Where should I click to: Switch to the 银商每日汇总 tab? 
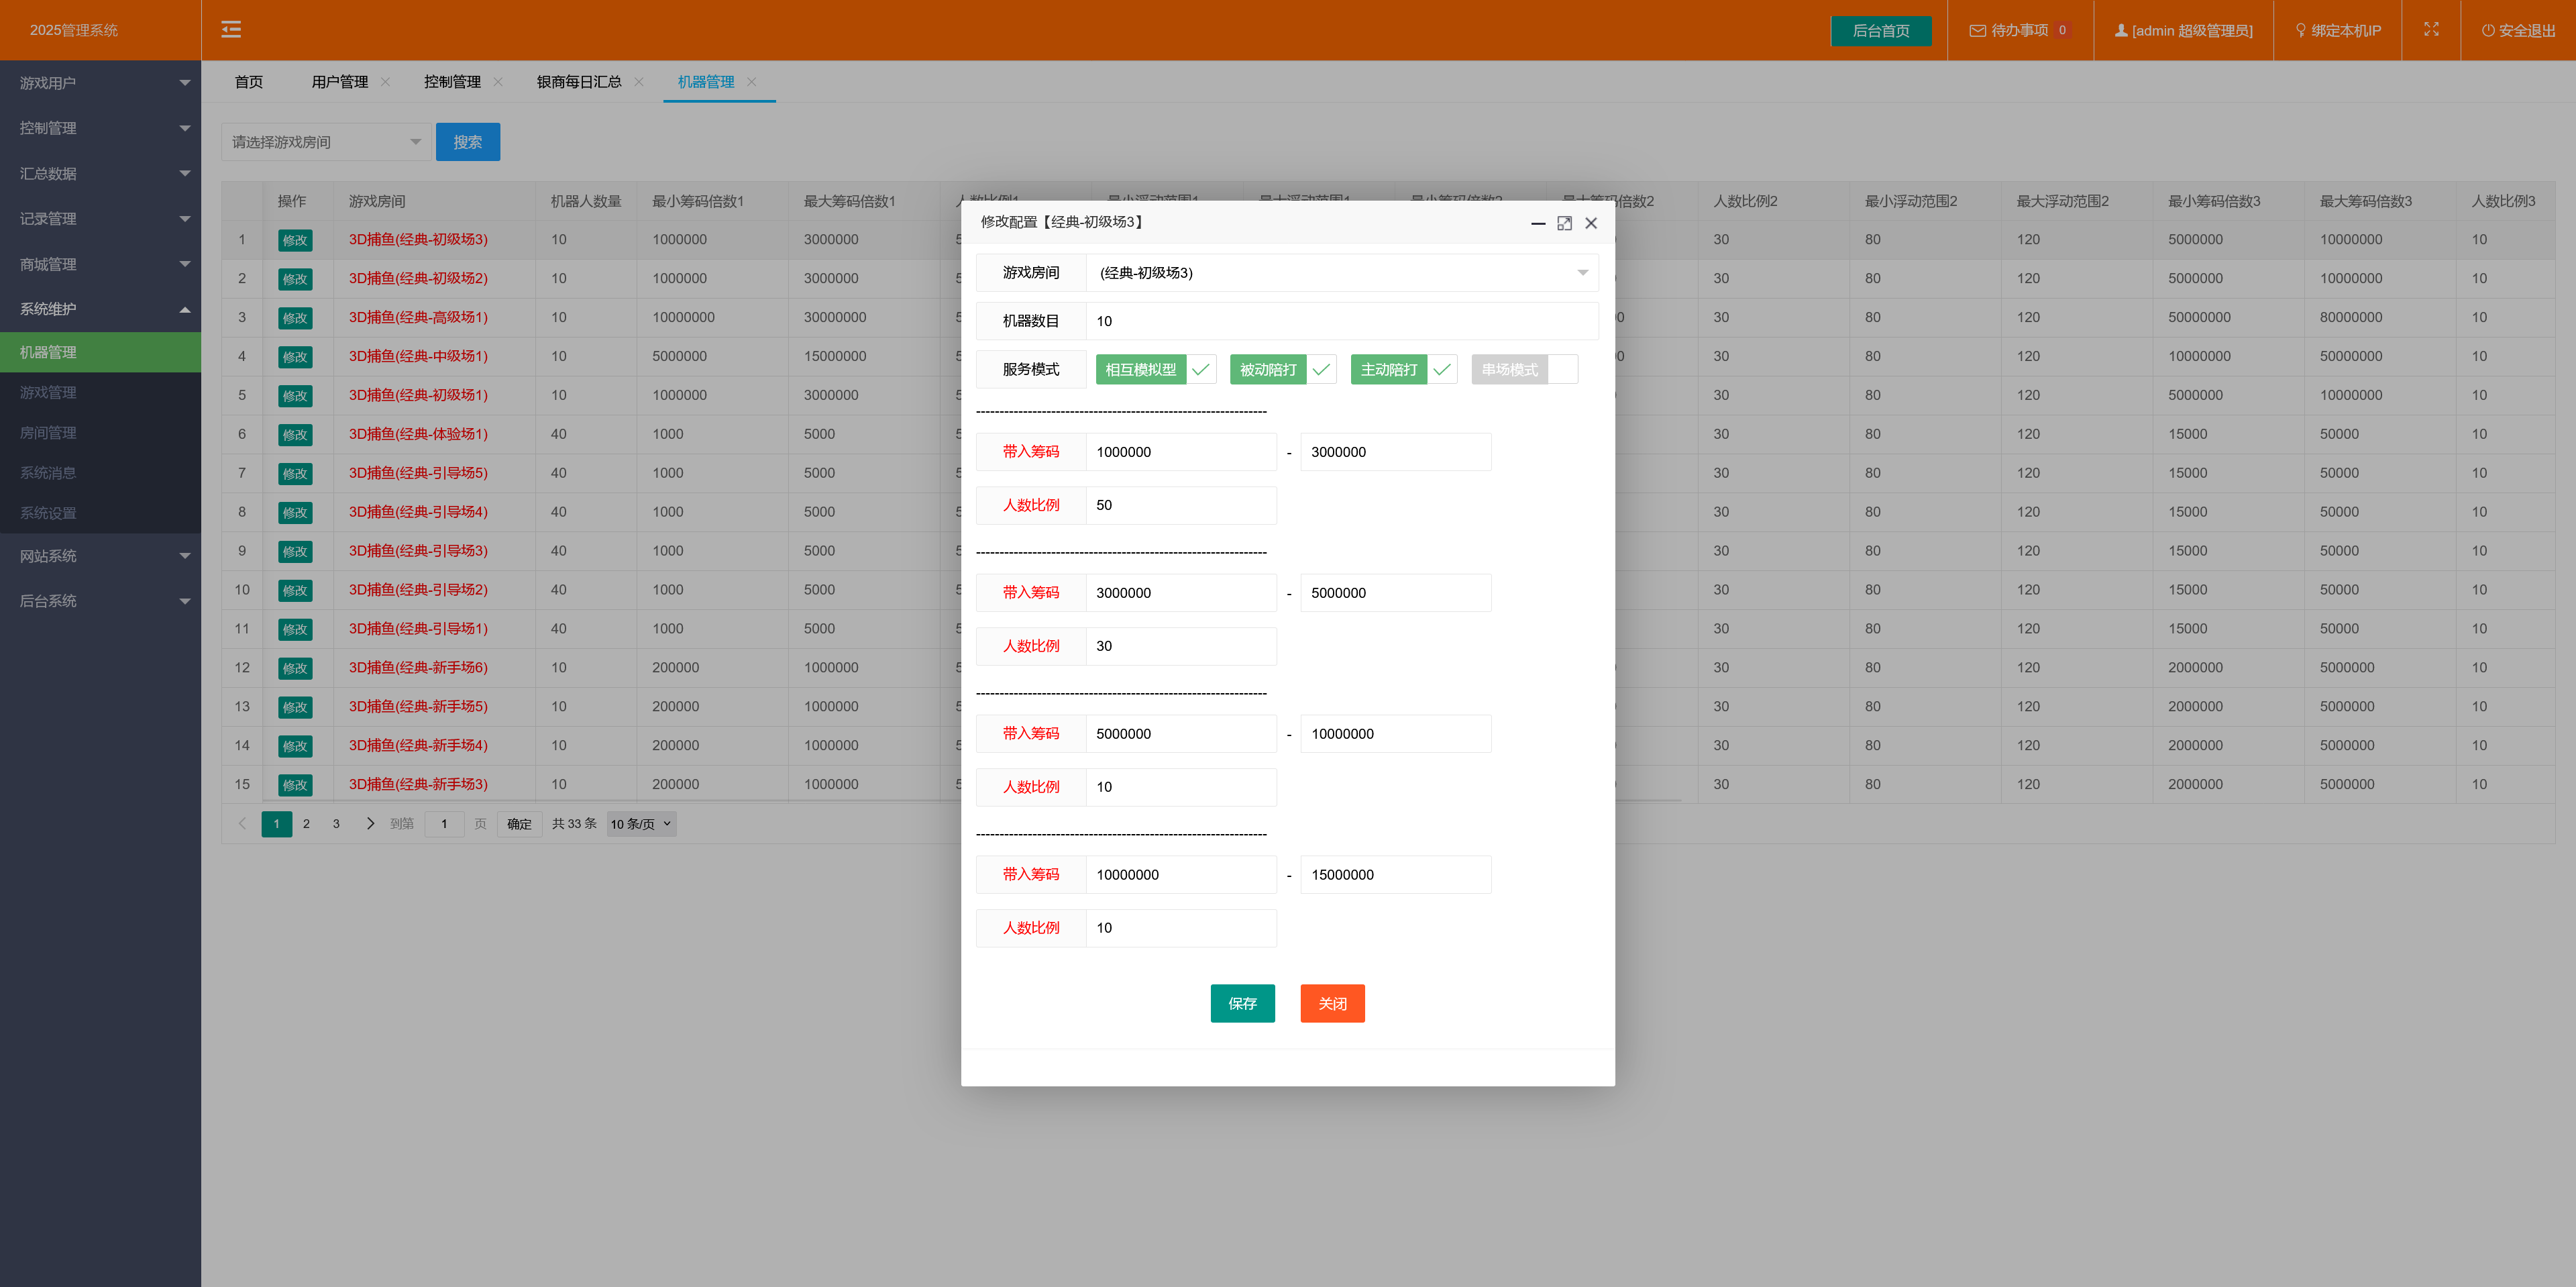pos(578,82)
